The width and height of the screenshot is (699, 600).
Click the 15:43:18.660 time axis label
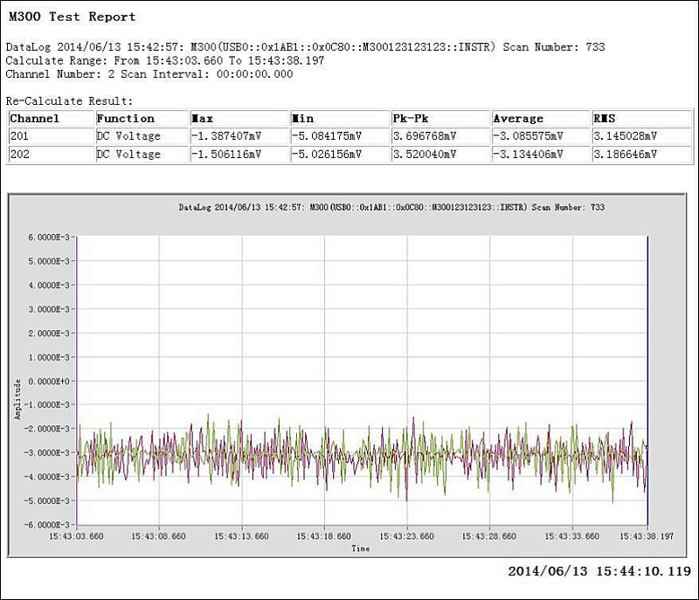coord(324,536)
